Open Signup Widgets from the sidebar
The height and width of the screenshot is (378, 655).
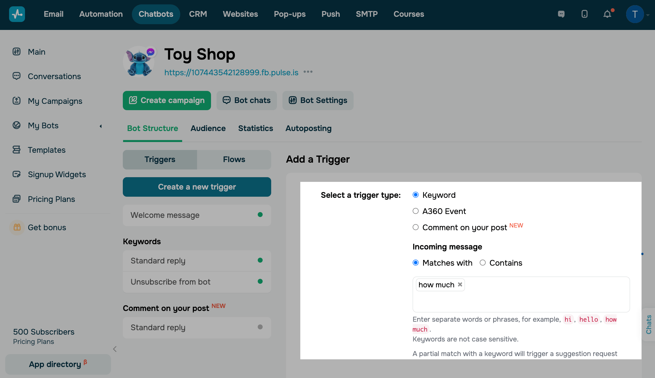[x=57, y=174]
